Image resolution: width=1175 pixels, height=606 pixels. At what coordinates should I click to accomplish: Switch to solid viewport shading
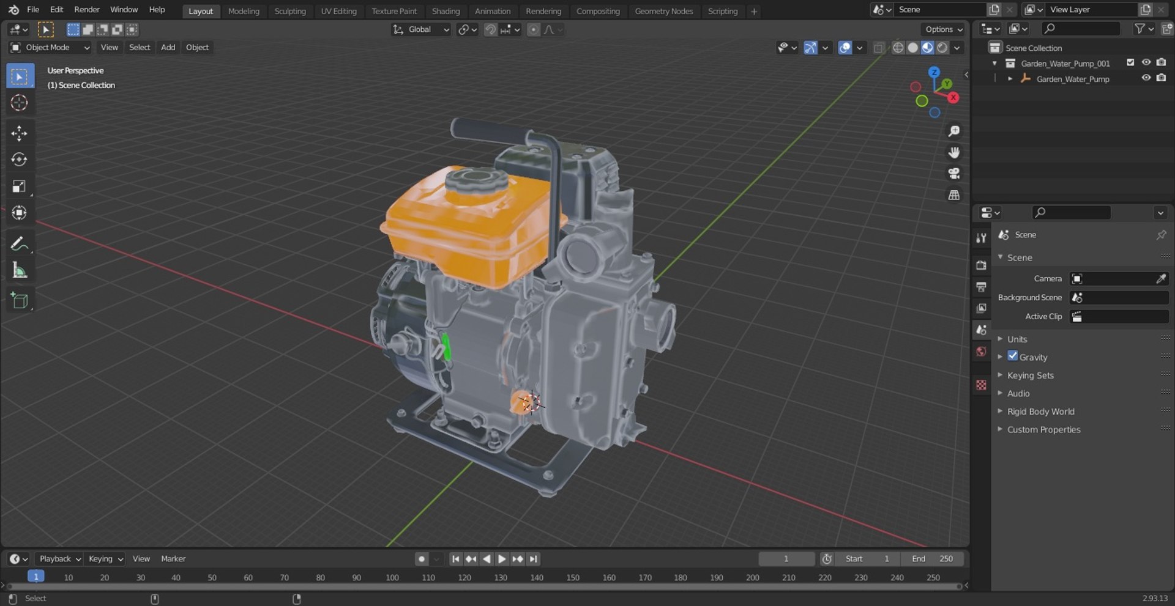click(912, 48)
